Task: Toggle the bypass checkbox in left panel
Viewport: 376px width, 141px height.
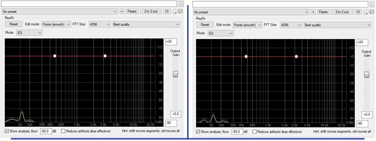Action: (x=181, y=11)
